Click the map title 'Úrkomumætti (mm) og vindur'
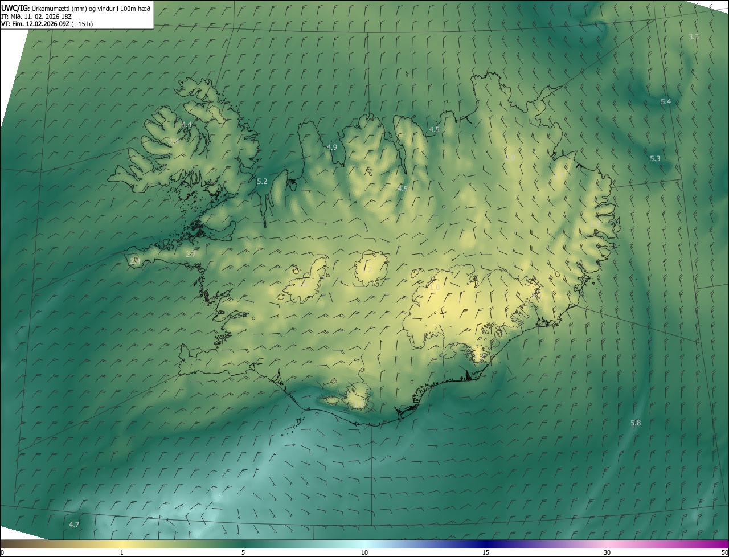Viewport: 729px width, 557px height. [91, 8]
